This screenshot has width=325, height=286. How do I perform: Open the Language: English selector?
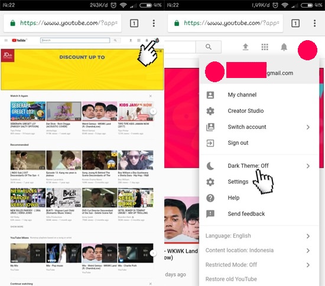(259, 236)
